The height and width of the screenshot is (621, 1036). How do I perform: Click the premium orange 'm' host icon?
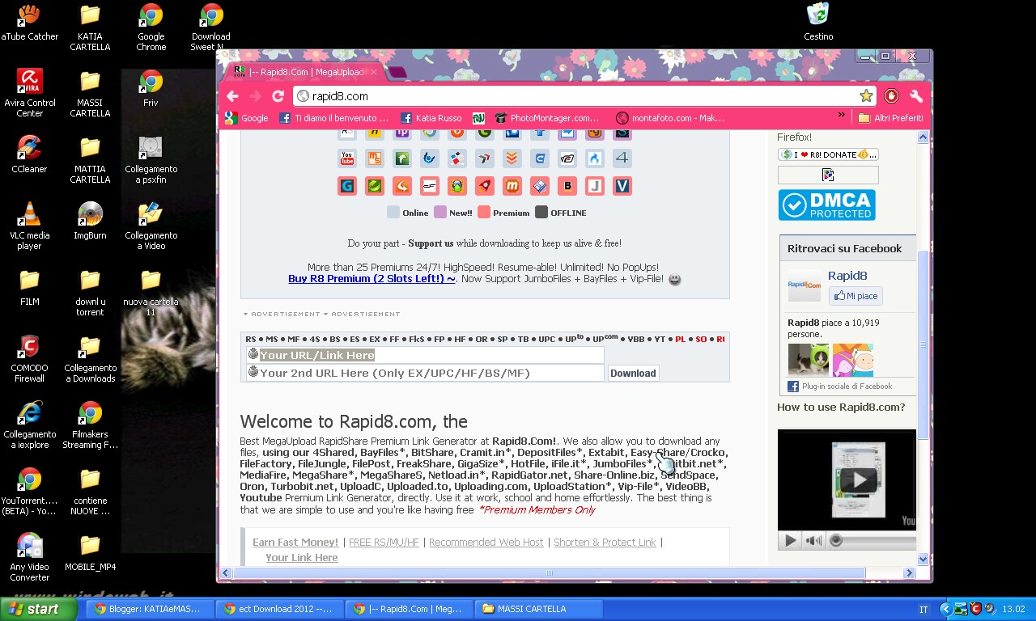point(512,186)
